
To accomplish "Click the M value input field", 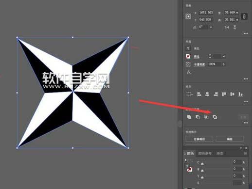I will tap(237, 169).
